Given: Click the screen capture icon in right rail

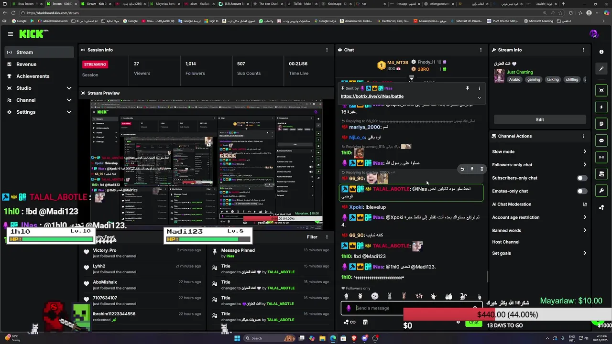Looking at the screenshot, I should tap(601, 90).
